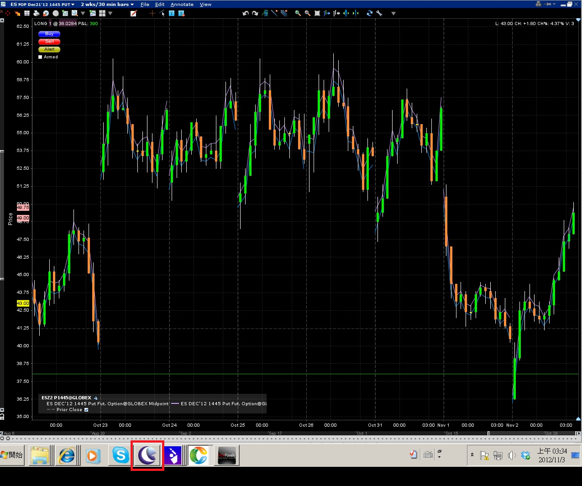Fit chart to full view icon
Viewport: 582px width, 486px height.
(x=317, y=13)
